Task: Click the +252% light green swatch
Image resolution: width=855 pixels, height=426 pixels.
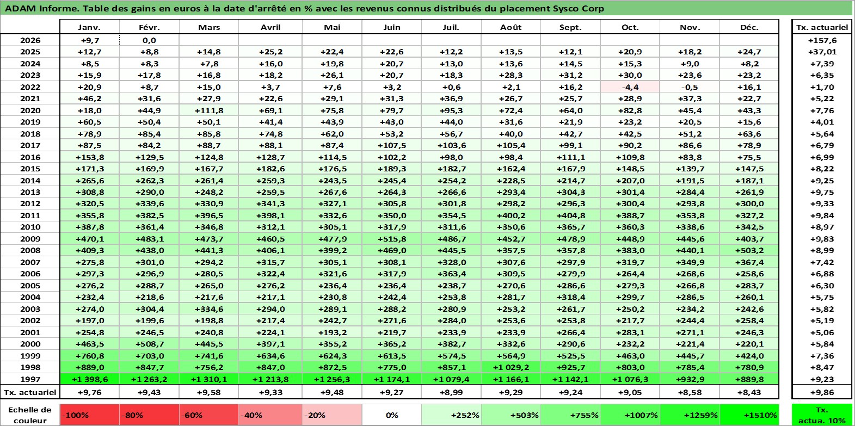Action: [451, 415]
